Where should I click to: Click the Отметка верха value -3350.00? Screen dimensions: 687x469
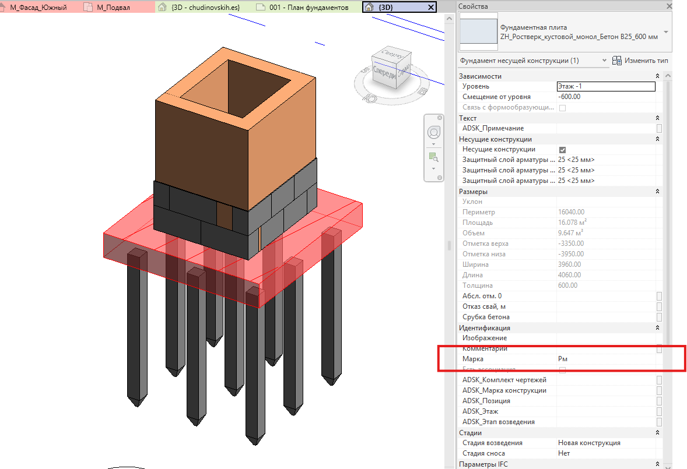coord(606,244)
